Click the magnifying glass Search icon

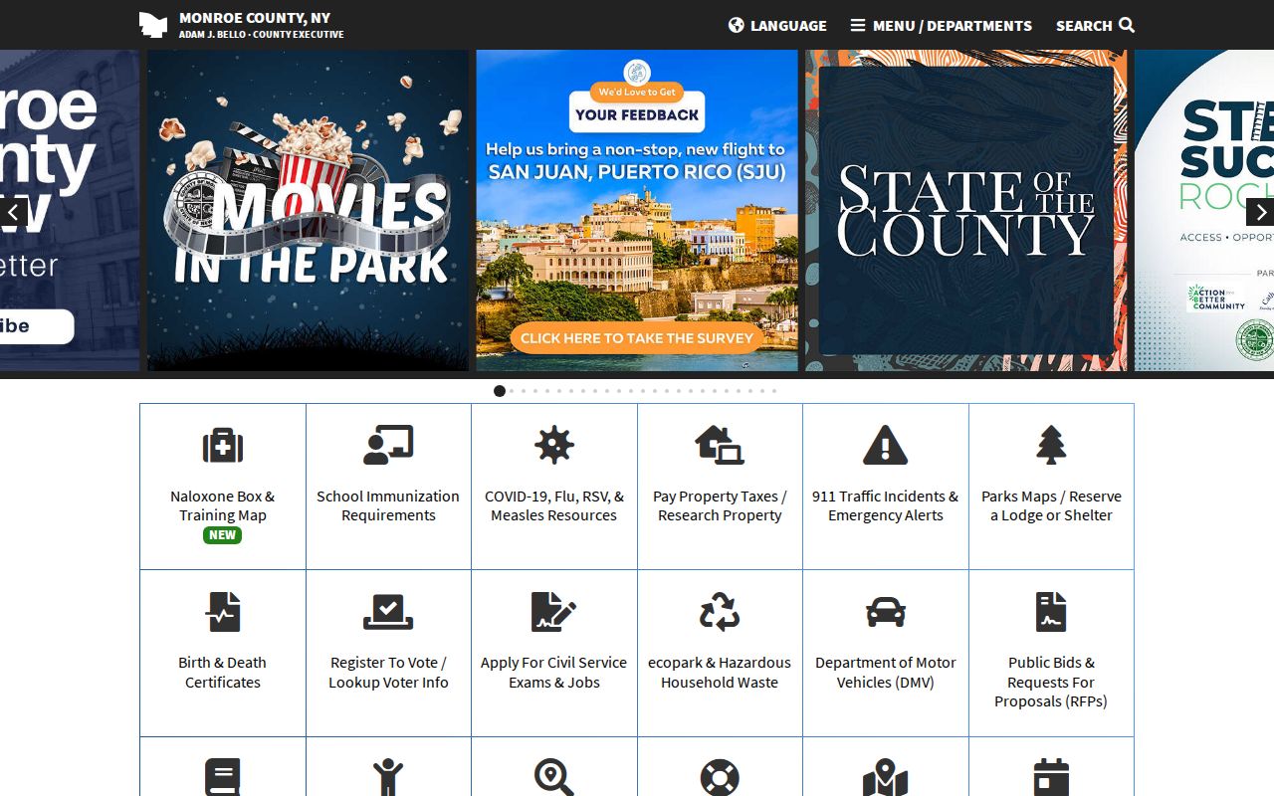click(1127, 25)
